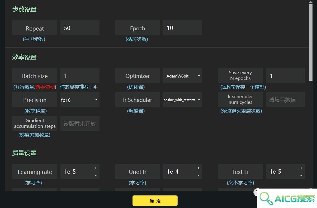The height and width of the screenshot is (208, 317).
Task: Click the Precision label box
Action: click(35, 100)
